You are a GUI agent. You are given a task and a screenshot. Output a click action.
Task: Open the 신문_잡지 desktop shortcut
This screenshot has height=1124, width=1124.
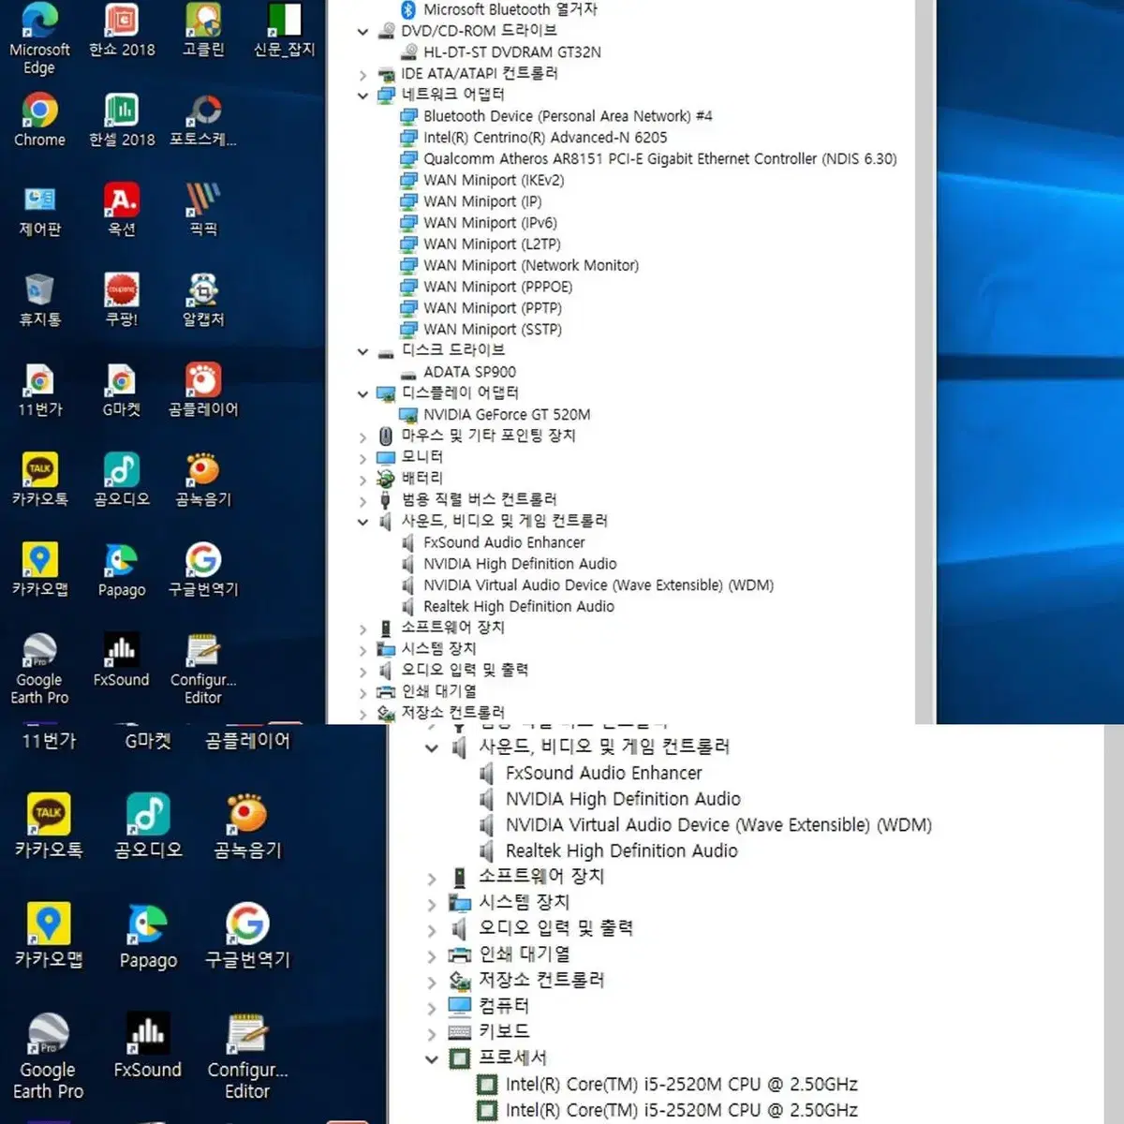pos(285,31)
